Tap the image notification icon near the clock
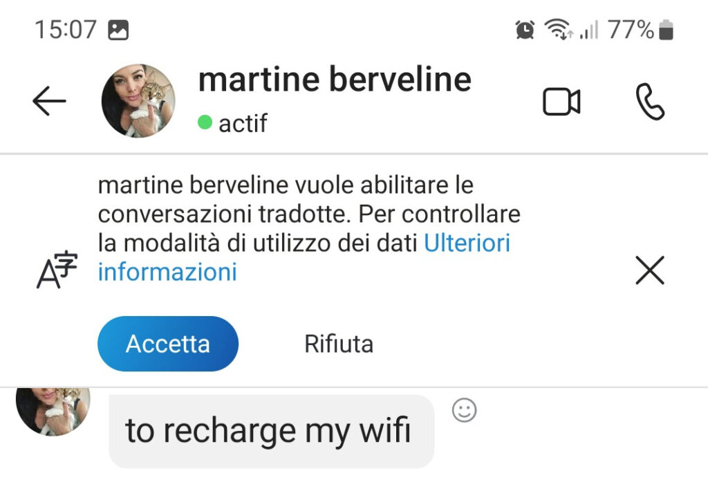Image resolution: width=708 pixels, height=489 pixels. pos(118,30)
